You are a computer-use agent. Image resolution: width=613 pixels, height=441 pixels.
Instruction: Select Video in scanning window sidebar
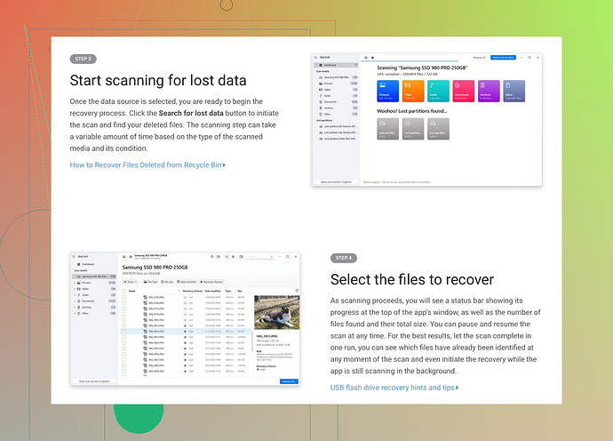(338, 90)
